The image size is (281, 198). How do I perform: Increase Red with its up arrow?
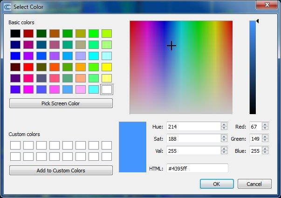tap(265, 124)
